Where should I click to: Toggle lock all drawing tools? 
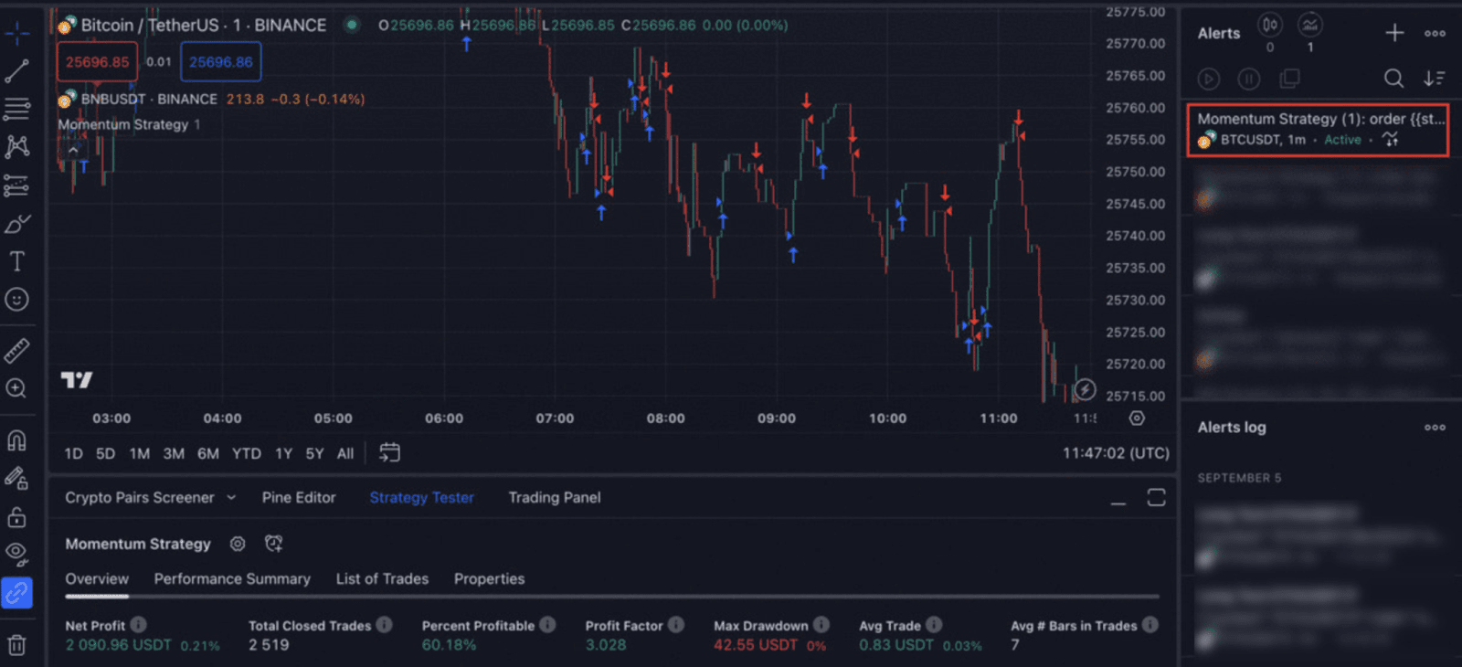[x=16, y=517]
